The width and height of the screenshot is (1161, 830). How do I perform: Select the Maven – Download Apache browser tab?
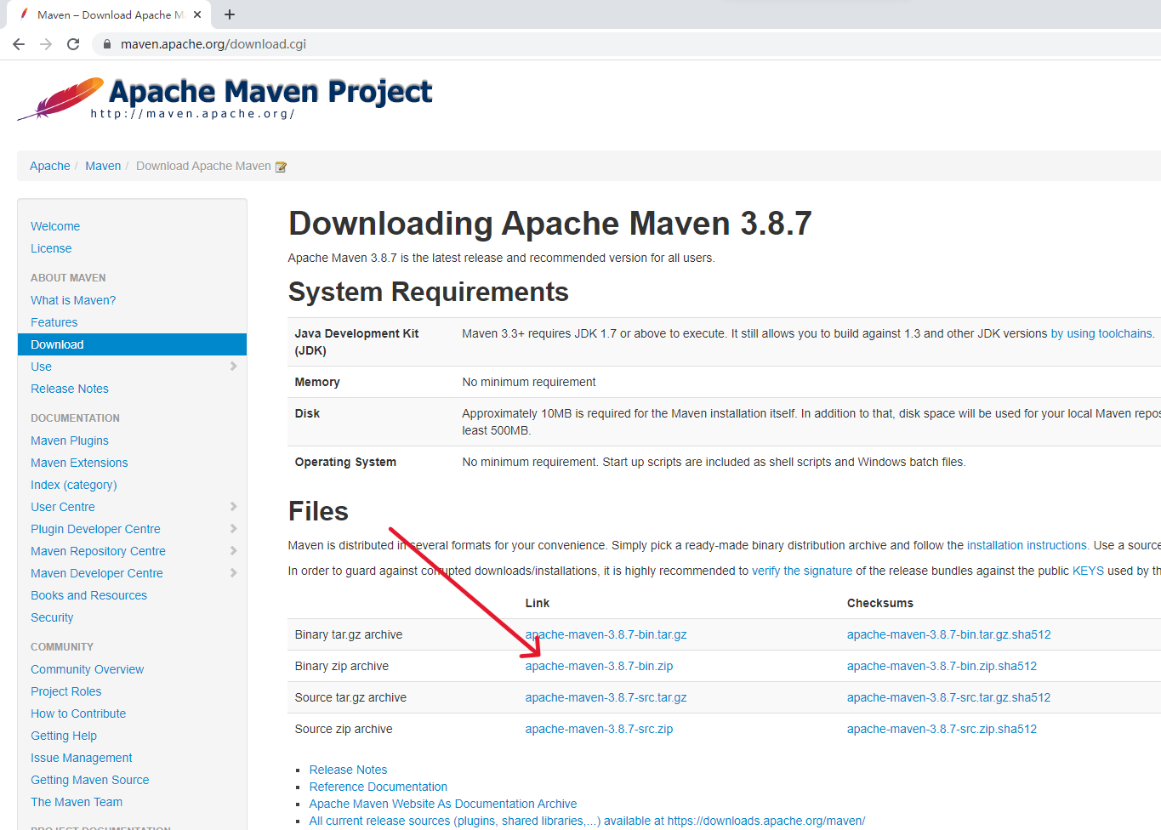click(111, 14)
